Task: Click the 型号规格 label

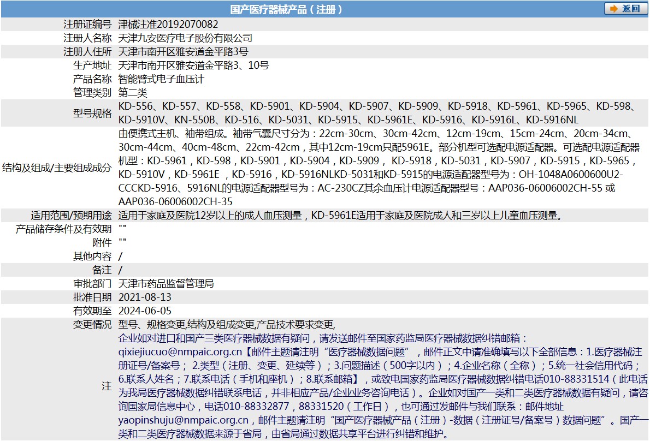Action: coord(92,113)
